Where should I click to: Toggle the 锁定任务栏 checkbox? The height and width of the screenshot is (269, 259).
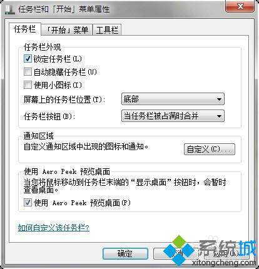pyautogui.click(x=28, y=59)
